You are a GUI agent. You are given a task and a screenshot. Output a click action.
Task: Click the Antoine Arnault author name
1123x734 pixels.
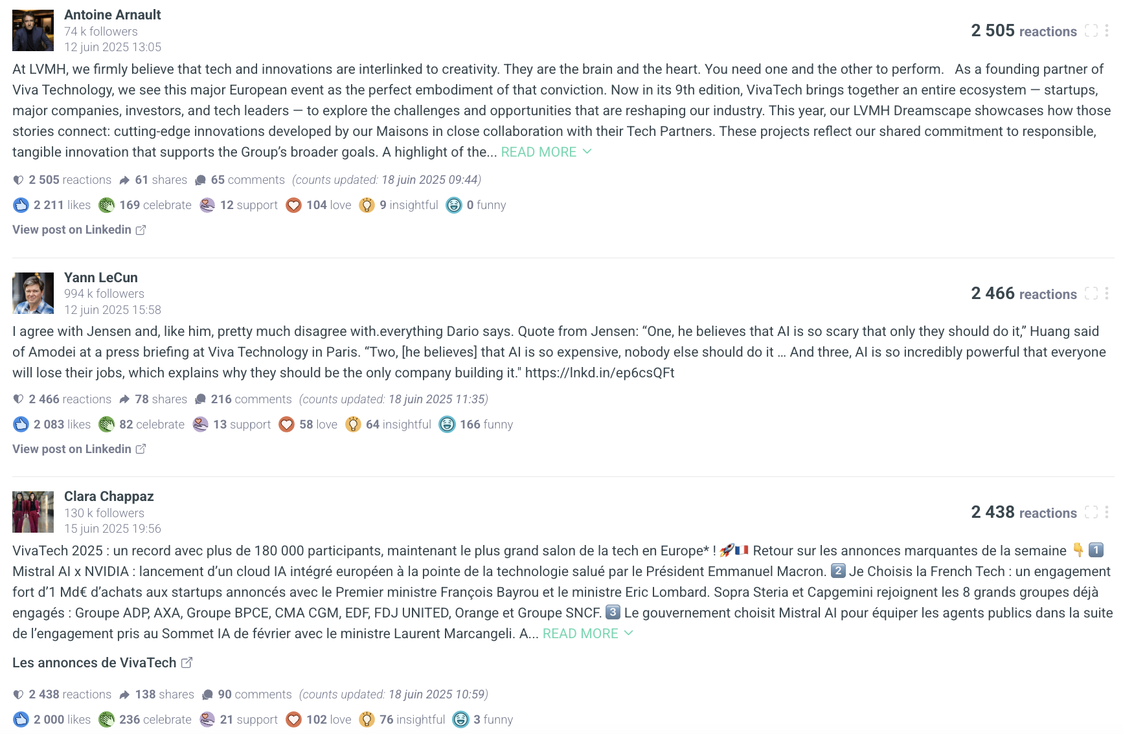[112, 14]
